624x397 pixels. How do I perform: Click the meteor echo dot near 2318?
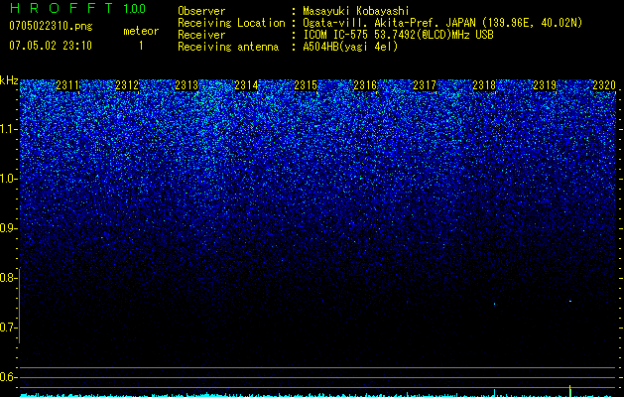point(495,305)
